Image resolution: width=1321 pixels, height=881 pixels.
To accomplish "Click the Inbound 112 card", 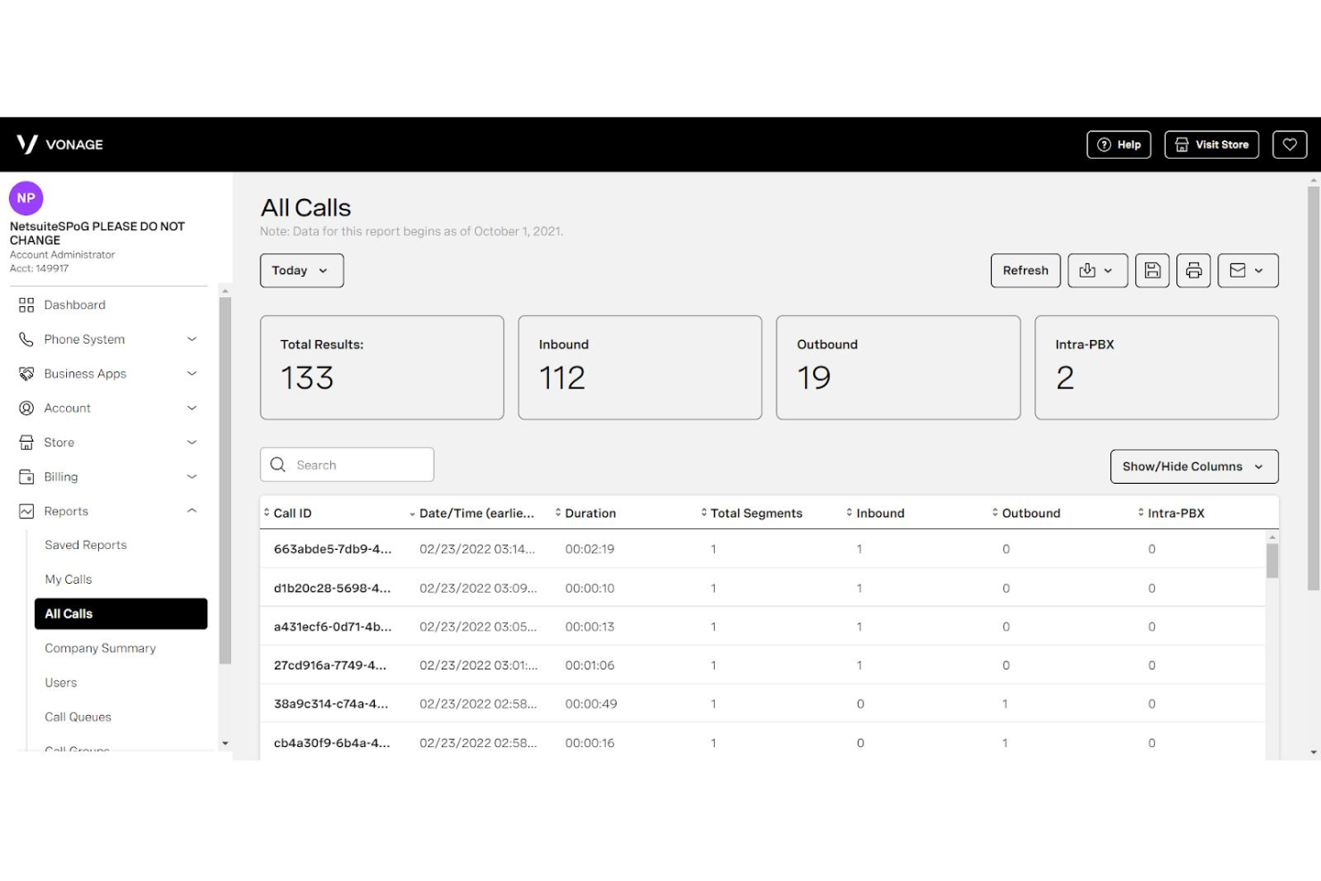I will [x=640, y=368].
